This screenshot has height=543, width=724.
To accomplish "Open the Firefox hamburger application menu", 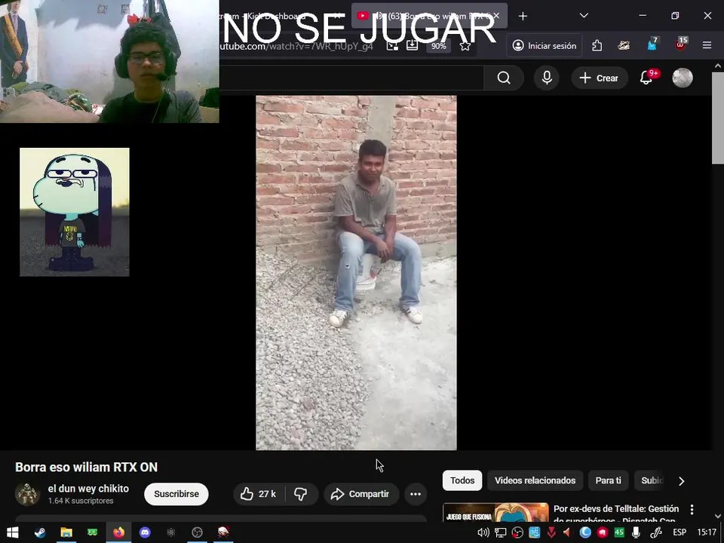I will pyautogui.click(x=707, y=46).
